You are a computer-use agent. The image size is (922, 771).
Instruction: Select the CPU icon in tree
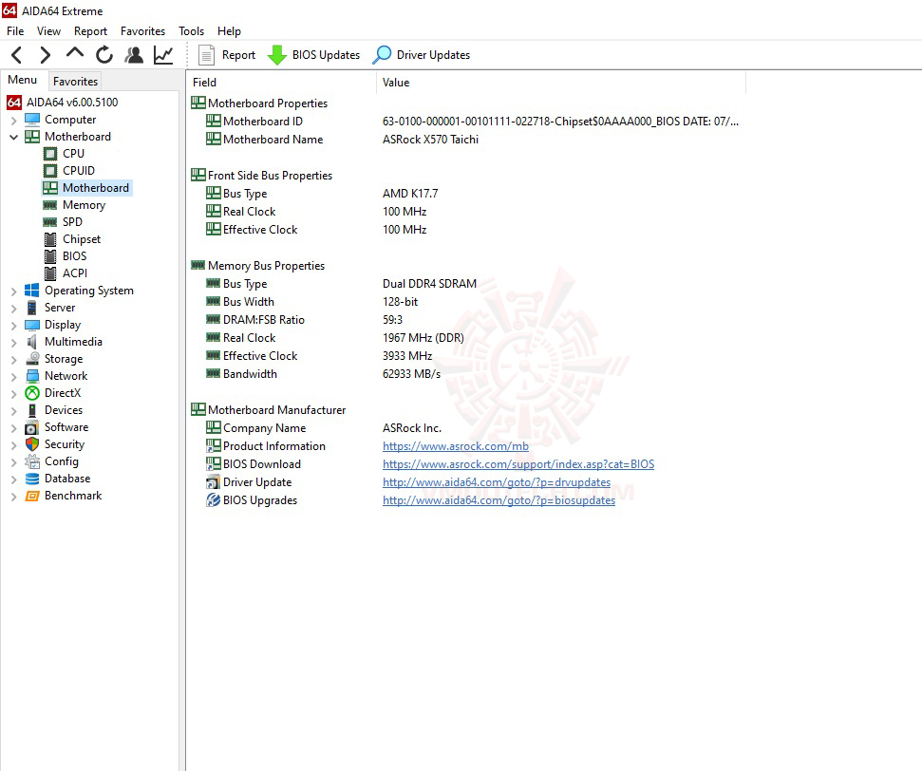tap(50, 154)
